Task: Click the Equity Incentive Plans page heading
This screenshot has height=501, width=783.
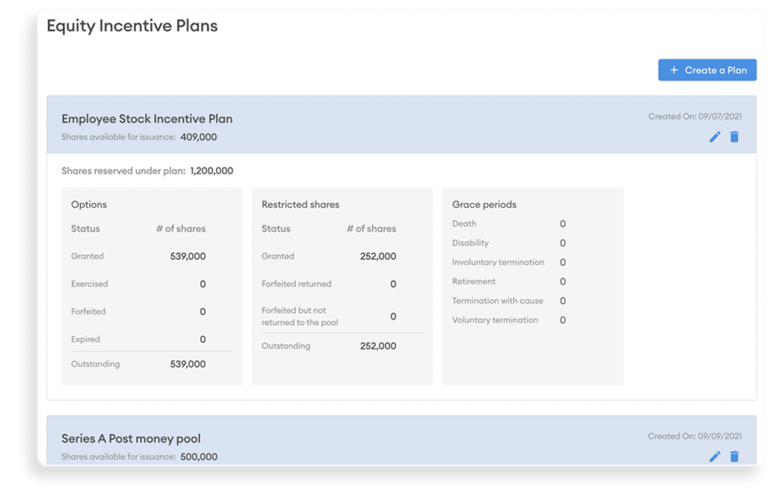Action: point(132,25)
